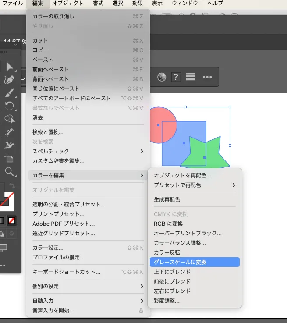Choose 背面へペースト menu item
This screenshot has width=287, height=323.
tap(88, 79)
